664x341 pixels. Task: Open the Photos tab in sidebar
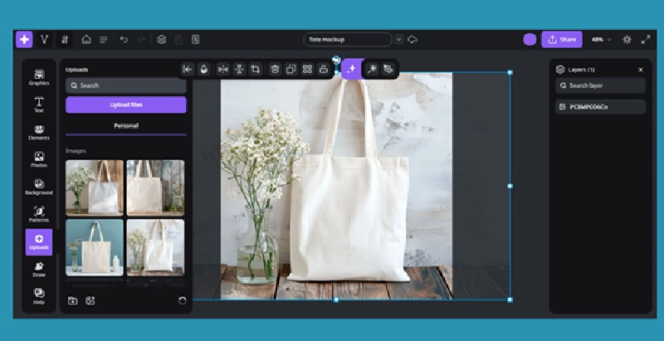(39, 158)
